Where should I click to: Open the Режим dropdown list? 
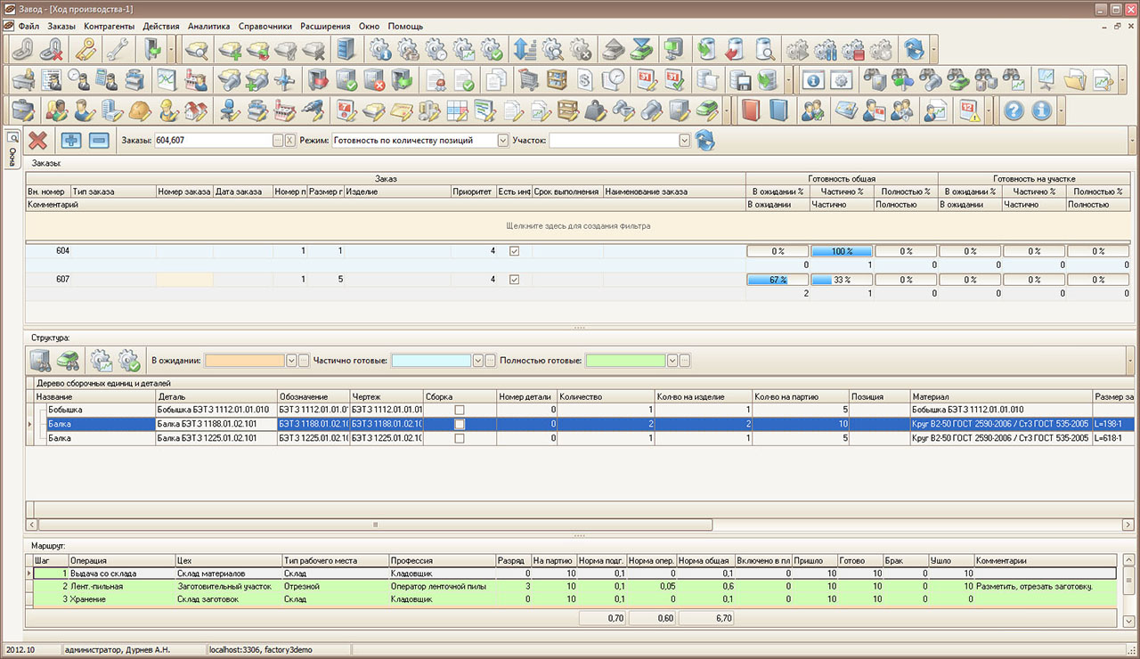click(502, 141)
